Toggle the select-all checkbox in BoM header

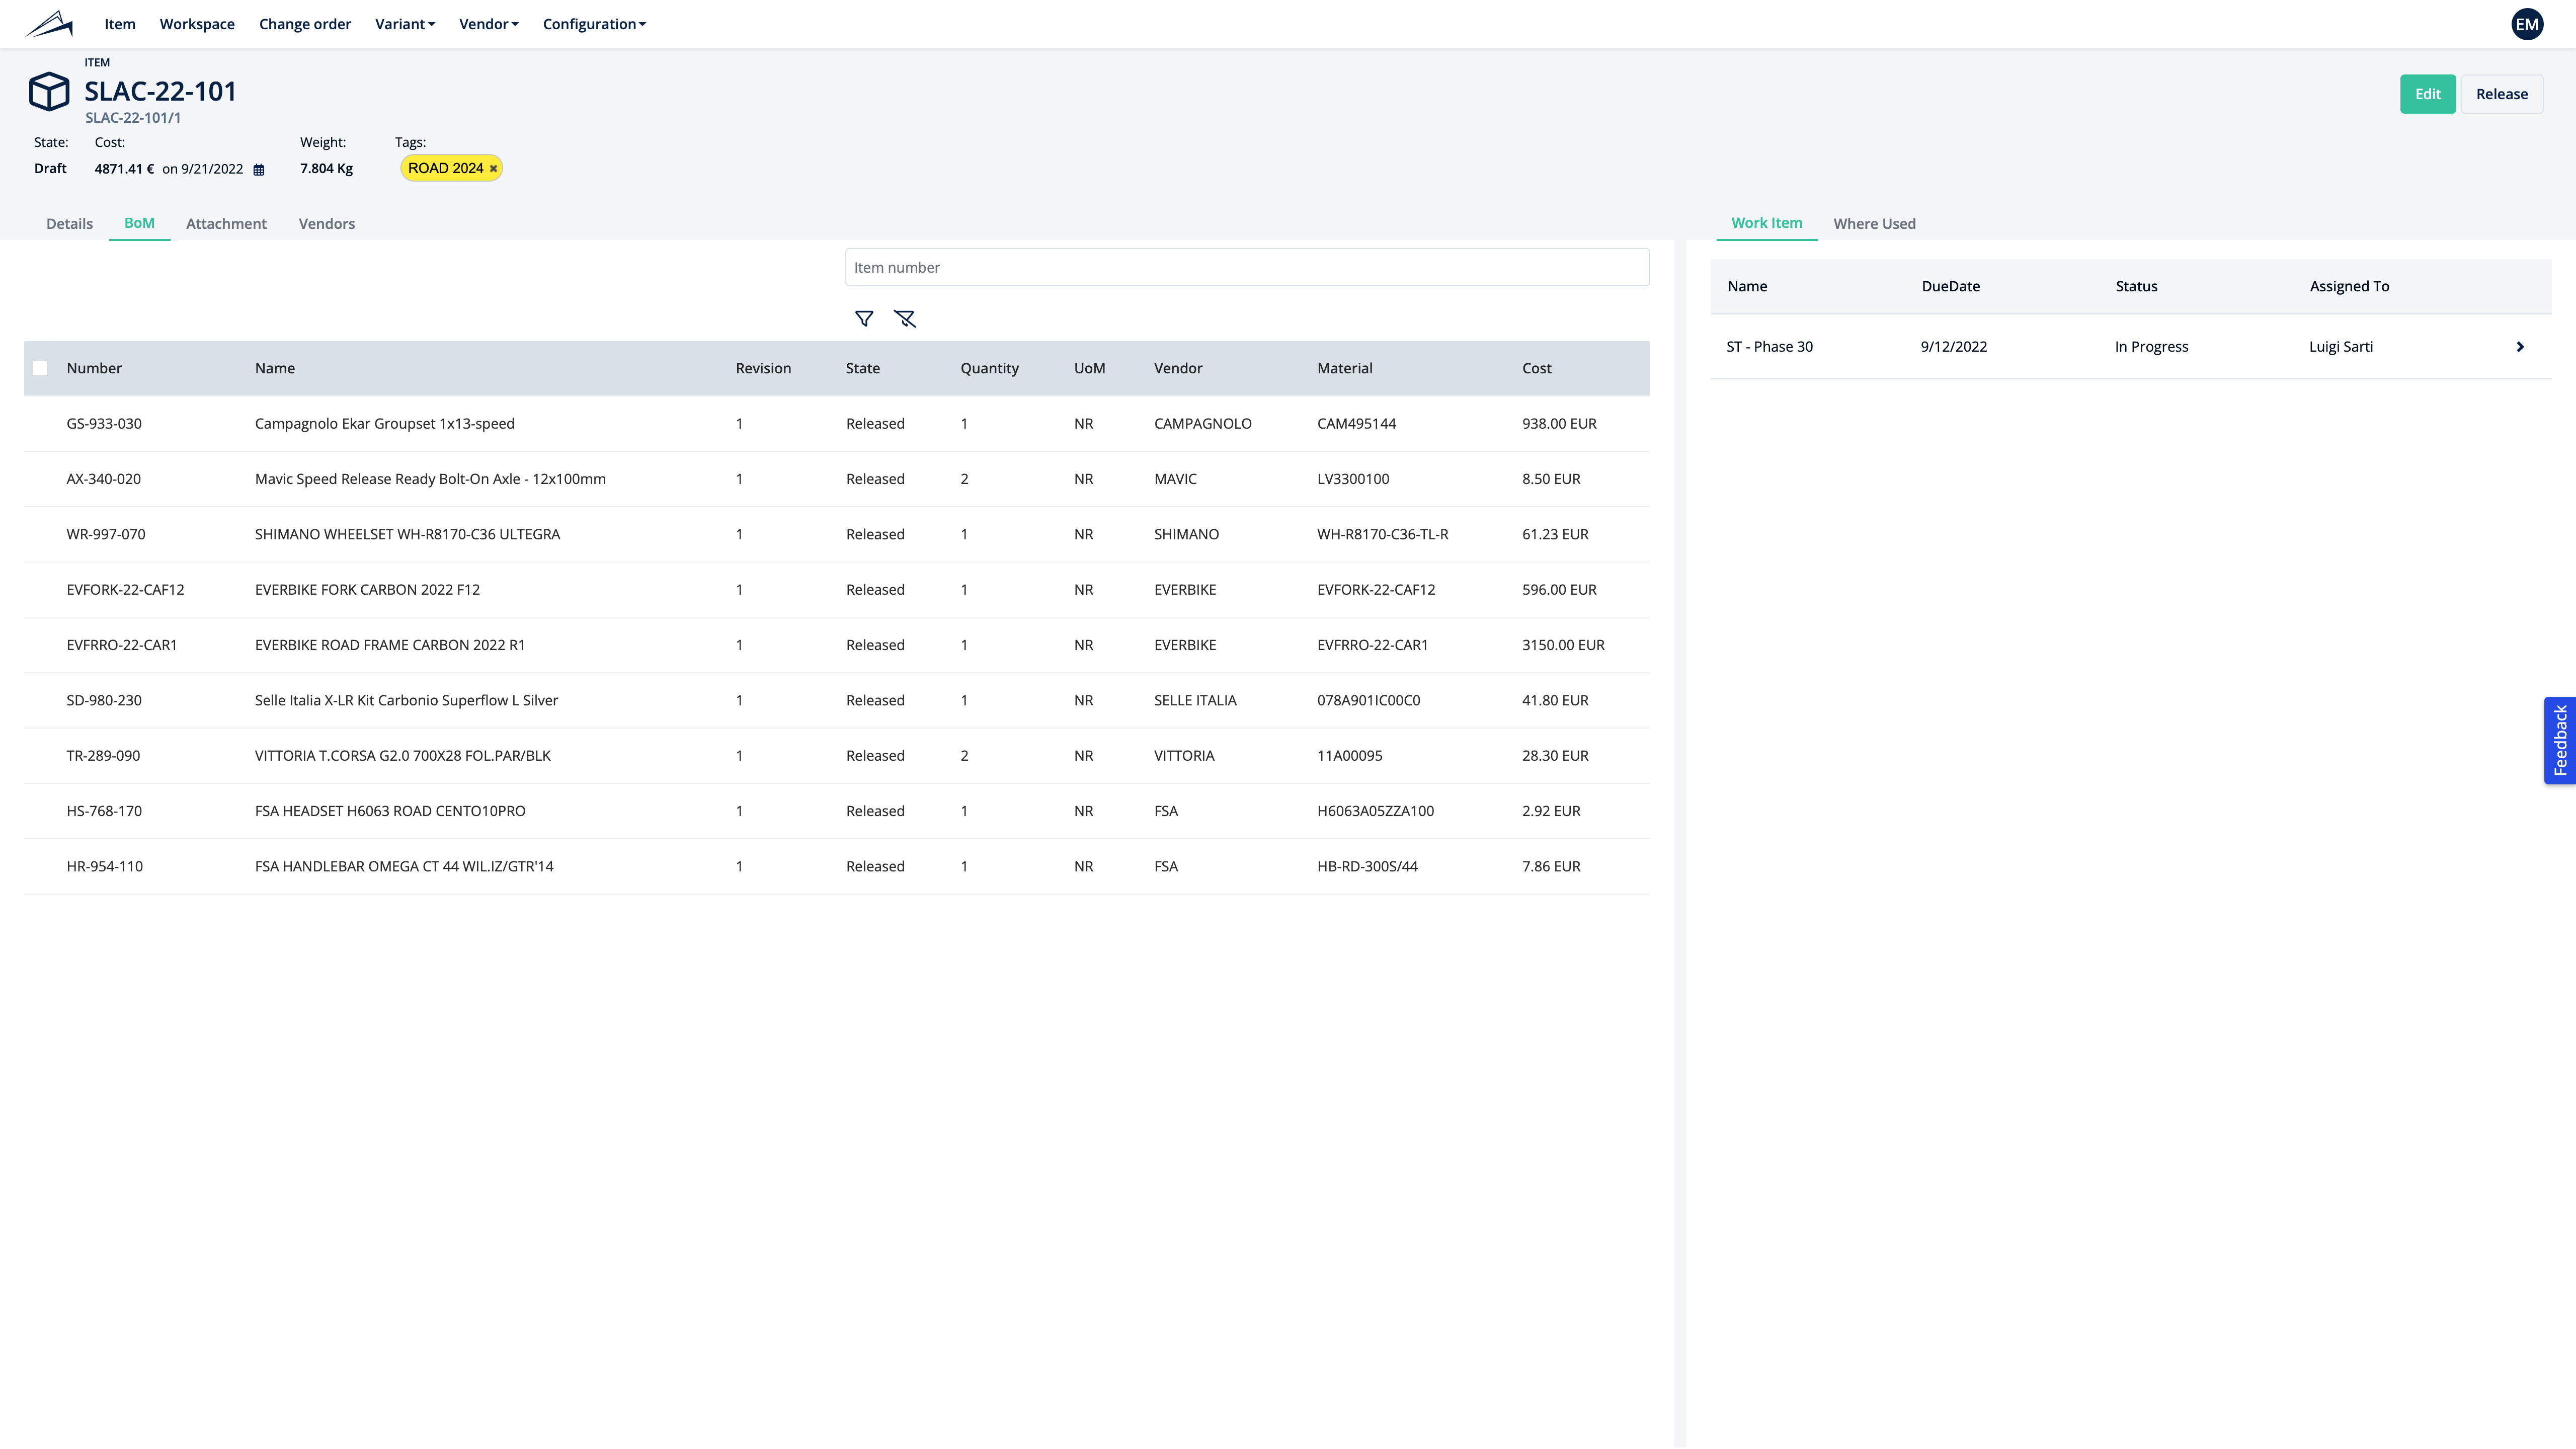(40, 369)
